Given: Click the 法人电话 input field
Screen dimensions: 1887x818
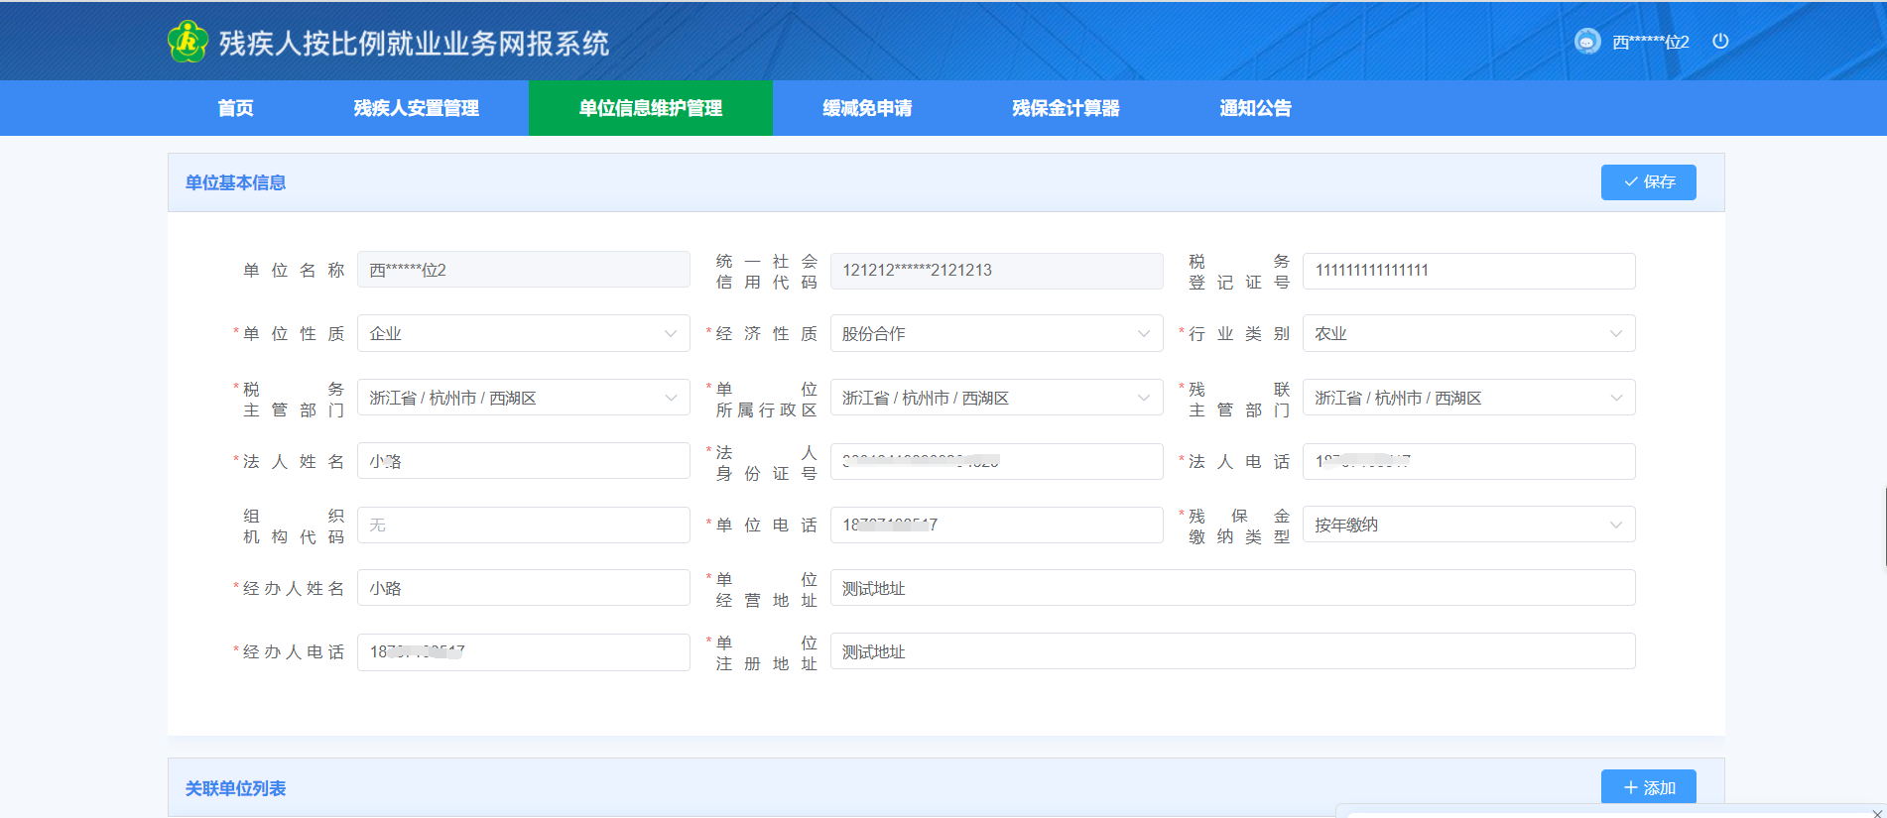Looking at the screenshot, I should point(1468,461).
